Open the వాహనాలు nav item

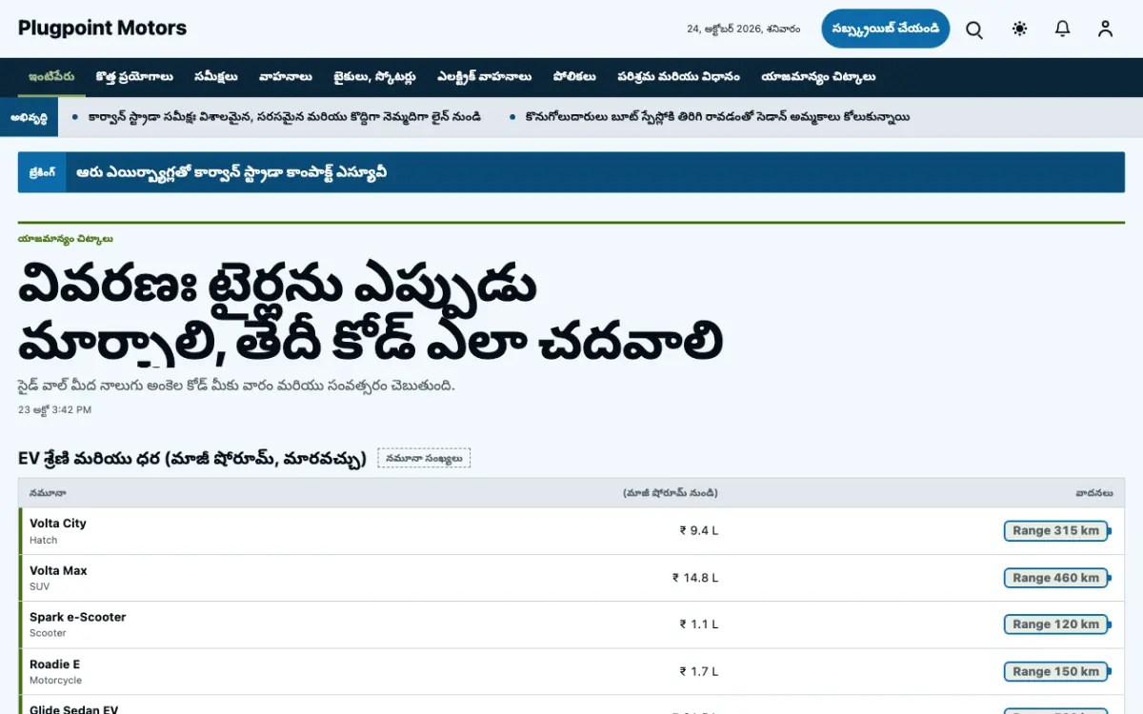coord(285,77)
